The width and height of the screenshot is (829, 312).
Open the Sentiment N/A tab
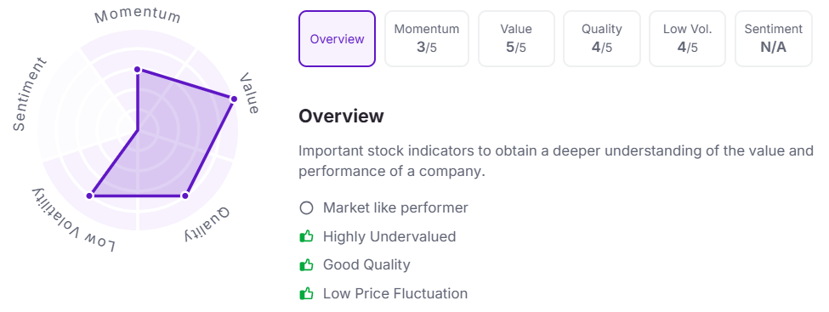tap(774, 38)
